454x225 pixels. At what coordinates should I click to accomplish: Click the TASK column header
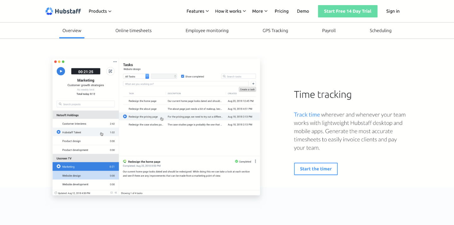pyautogui.click(x=131, y=93)
